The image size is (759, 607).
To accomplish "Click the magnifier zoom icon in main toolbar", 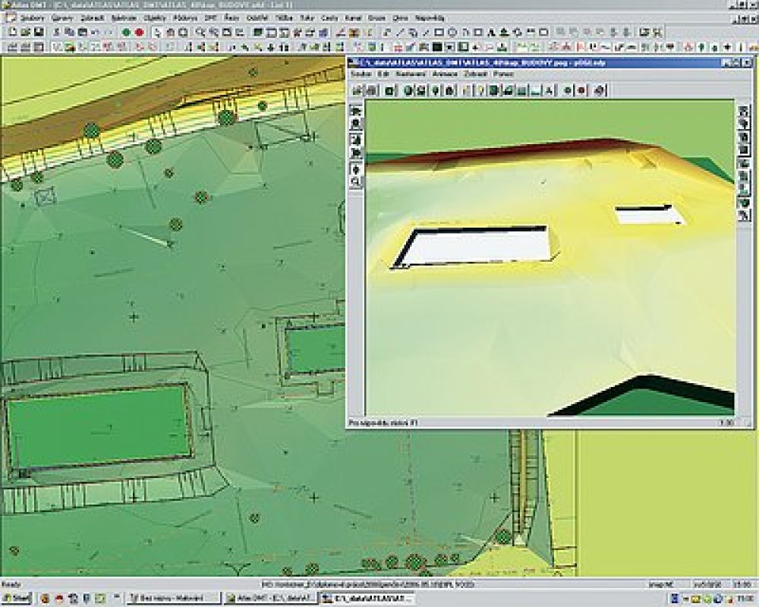I will (x=199, y=32).
